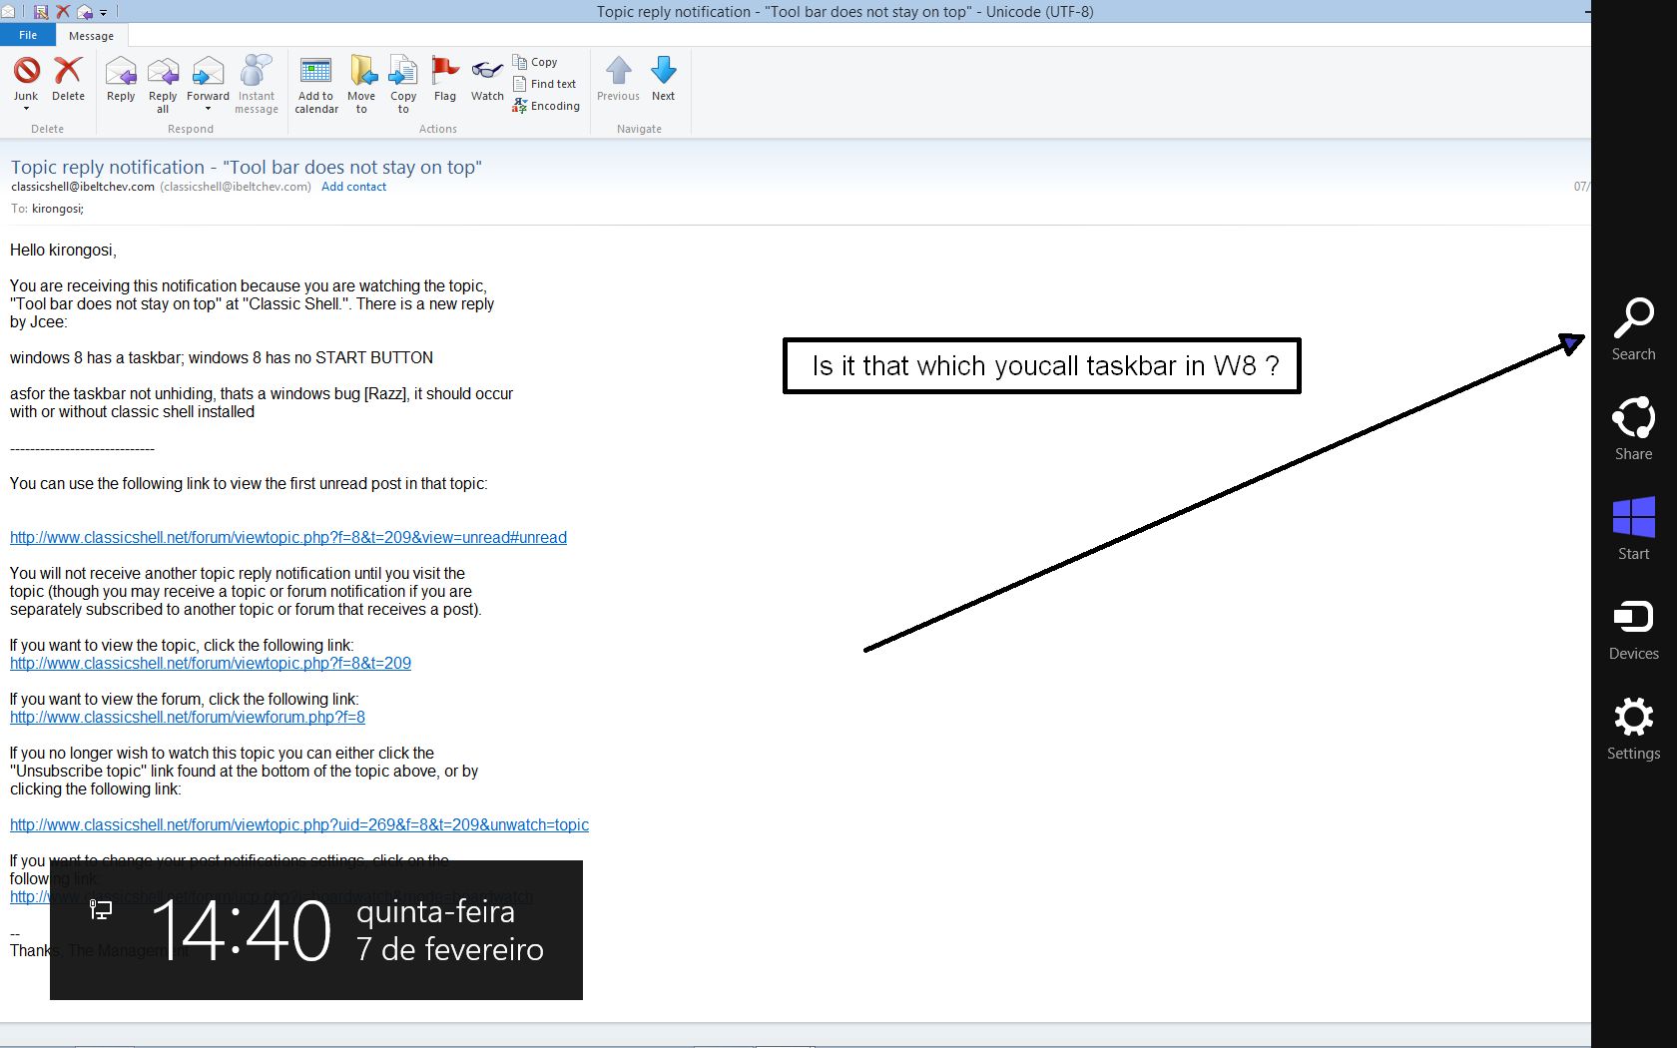Click the Add contact link
1677x1048 pixels.
pos(353,187)
